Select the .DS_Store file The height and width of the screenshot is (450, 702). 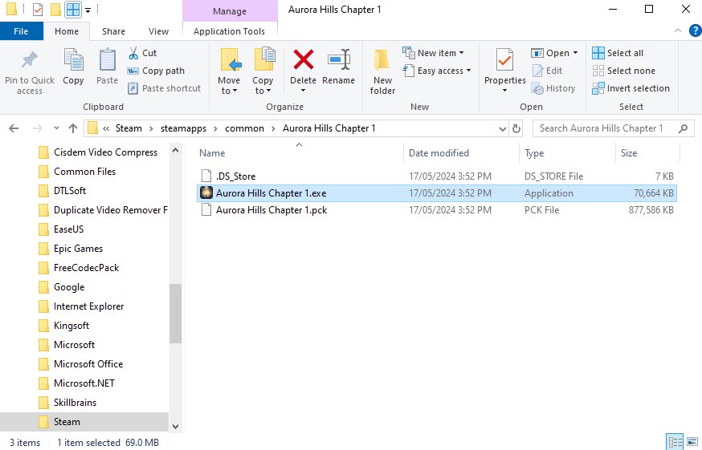coord(436,176)
